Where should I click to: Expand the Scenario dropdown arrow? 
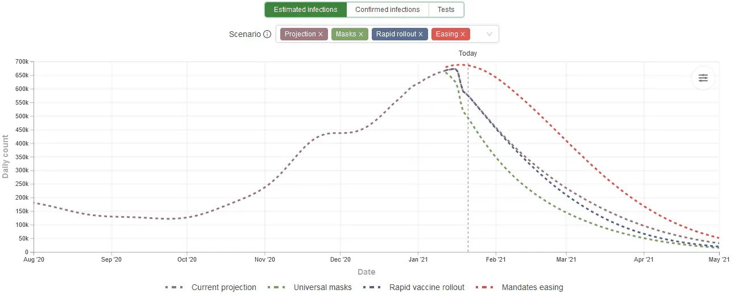(489, 34)
